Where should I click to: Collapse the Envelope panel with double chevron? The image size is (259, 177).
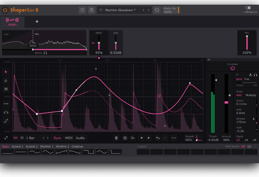[209, 60]
